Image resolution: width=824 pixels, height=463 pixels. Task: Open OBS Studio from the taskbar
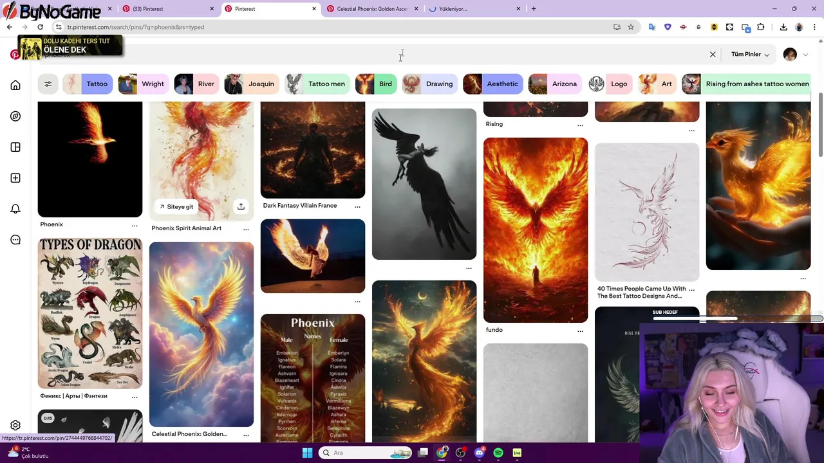pos(460,453)
